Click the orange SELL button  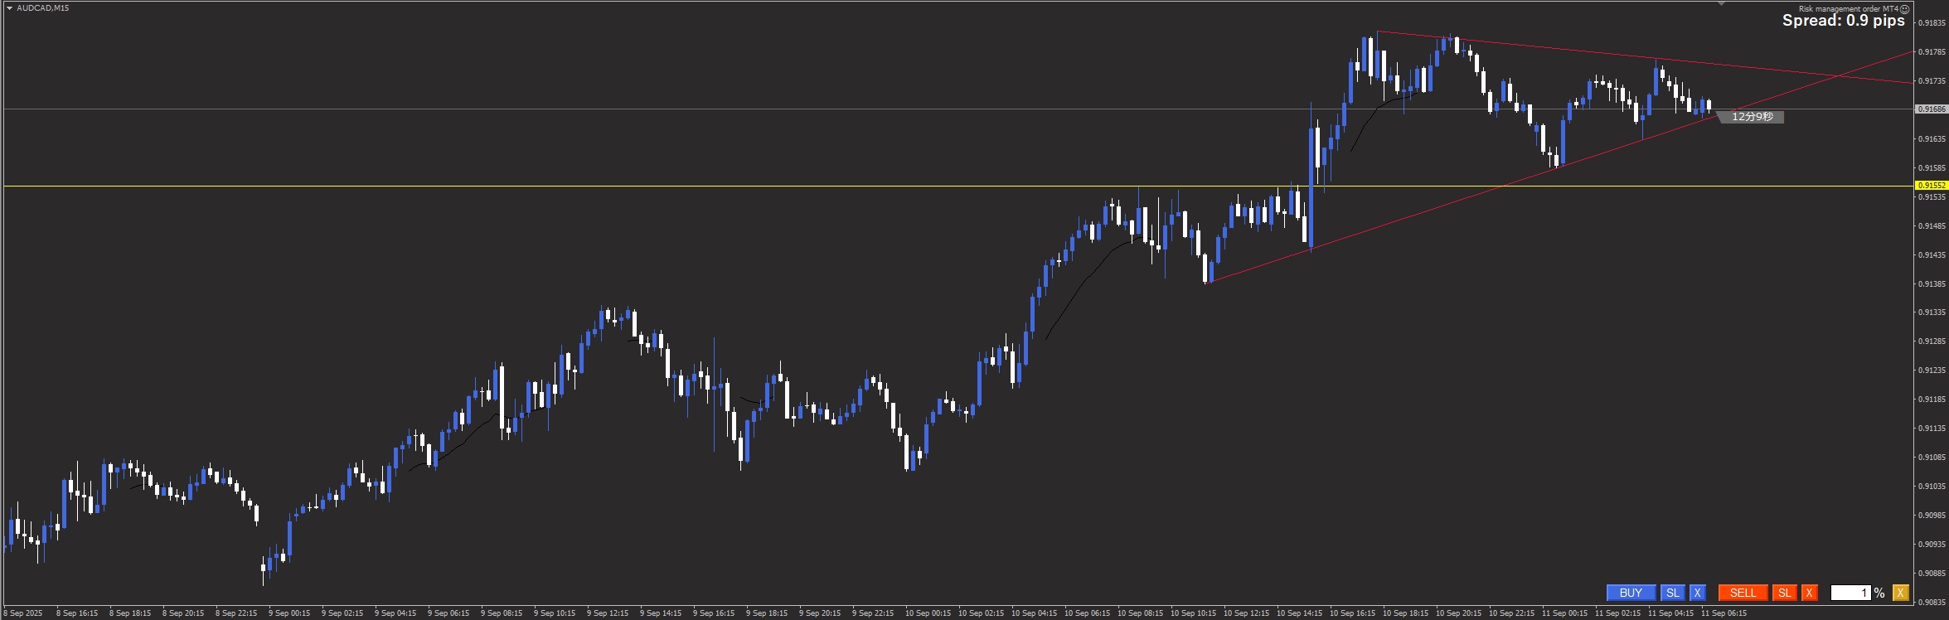pos(1743,593)
